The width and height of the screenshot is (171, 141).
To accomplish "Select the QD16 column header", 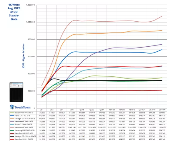I will coord(82,110).
